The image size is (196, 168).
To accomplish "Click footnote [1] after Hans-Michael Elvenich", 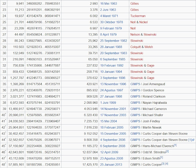I will click(175, 145).
